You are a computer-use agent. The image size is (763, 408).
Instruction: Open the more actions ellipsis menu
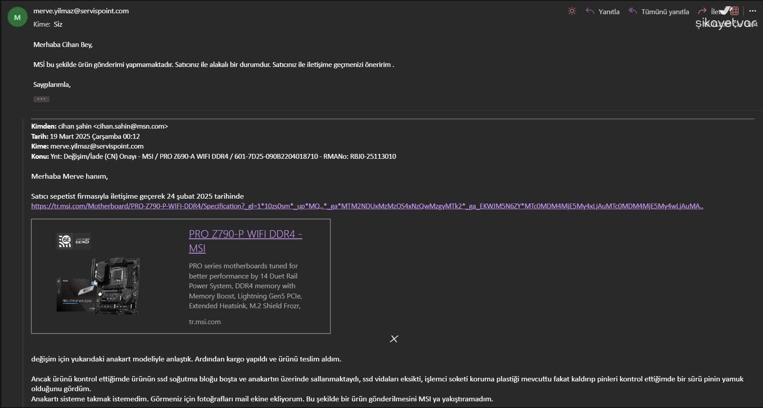click(752, 11)
